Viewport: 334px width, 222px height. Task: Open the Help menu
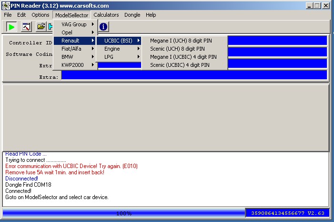click(151, 15)
